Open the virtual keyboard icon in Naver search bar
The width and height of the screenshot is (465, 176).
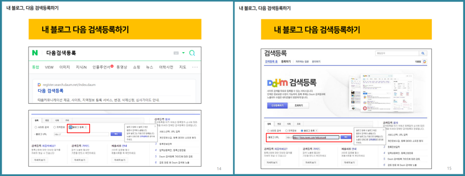pos(176,53)
